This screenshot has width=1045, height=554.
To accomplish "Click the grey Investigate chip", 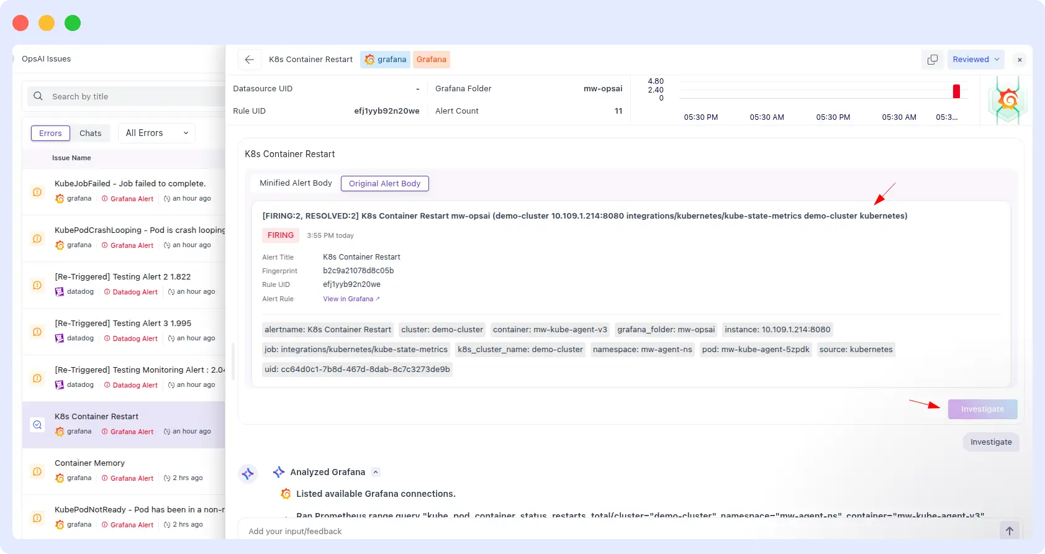I will click(991, 442).
